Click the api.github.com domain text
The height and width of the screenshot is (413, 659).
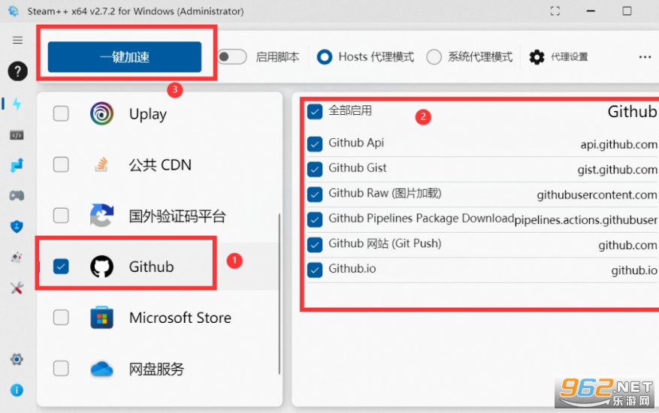pos(618,144)
